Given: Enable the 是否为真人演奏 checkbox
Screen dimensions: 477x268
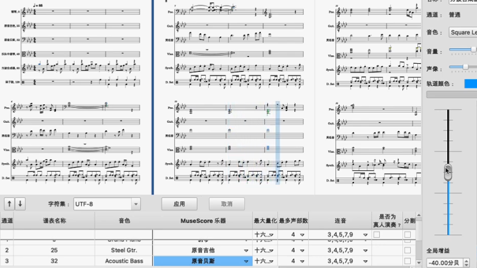Looking at the screenshot, I should click(x=377, y=236).
